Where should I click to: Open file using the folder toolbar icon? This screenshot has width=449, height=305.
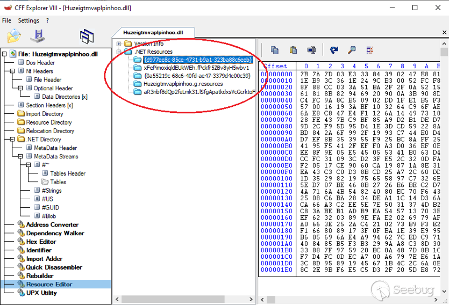point(14,36)
